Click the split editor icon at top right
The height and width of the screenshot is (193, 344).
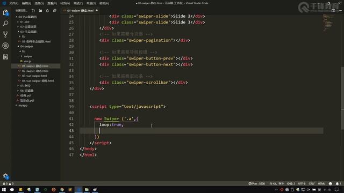pos(333,11)
